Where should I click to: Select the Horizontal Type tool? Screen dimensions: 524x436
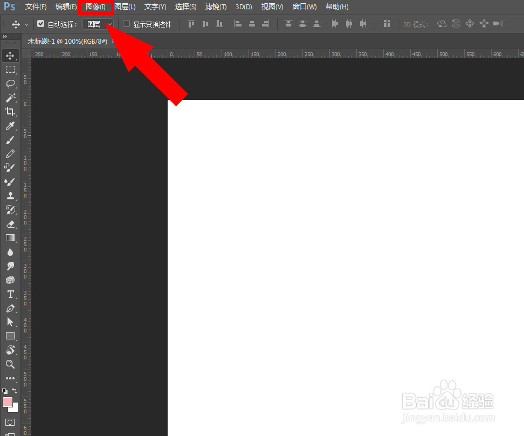[10, 294]
